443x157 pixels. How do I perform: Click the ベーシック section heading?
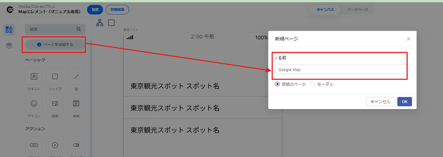[35, 60]
